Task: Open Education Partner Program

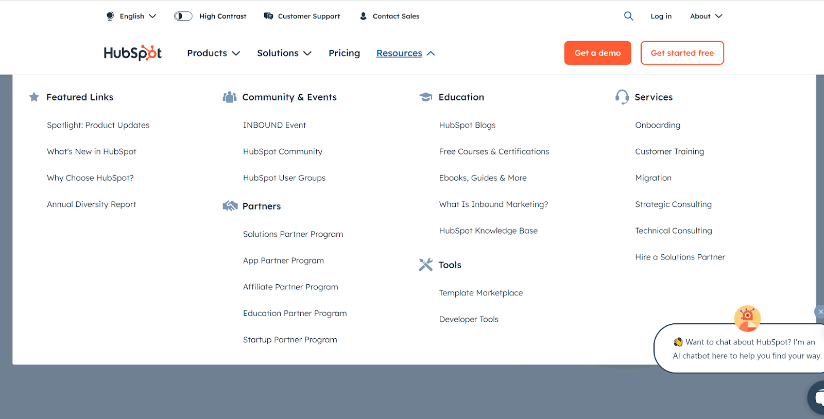Action: pyautogui.click(x=295, y=313)
